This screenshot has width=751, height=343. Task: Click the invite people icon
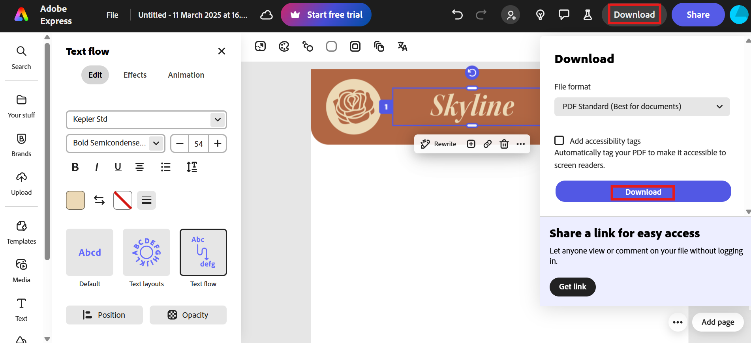[x=511, y=15]
